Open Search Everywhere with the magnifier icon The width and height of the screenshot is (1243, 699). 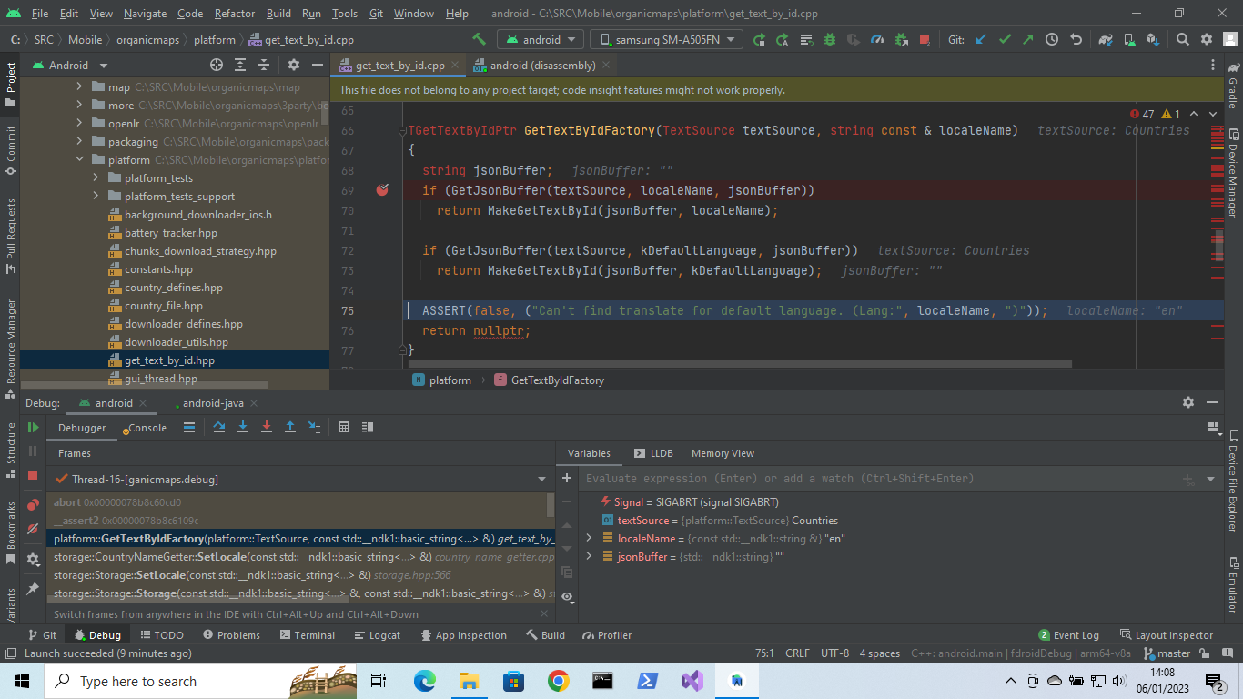[x=1181, y=39]
